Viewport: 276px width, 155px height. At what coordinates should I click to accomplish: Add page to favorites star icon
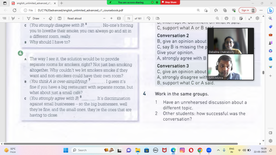click(x=206, y=10)
